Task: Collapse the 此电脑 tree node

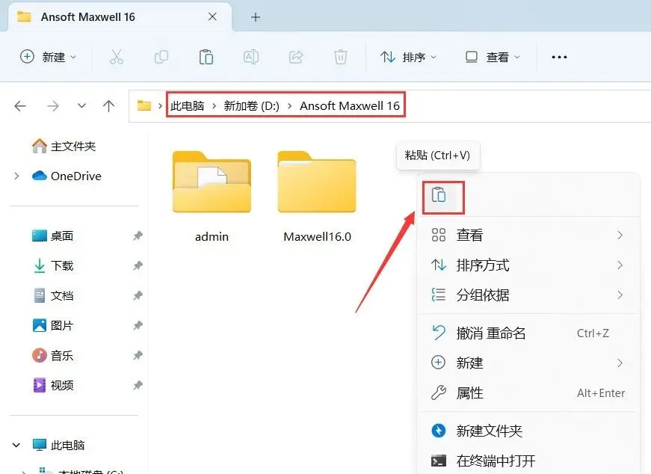Action: coord(16,446)
